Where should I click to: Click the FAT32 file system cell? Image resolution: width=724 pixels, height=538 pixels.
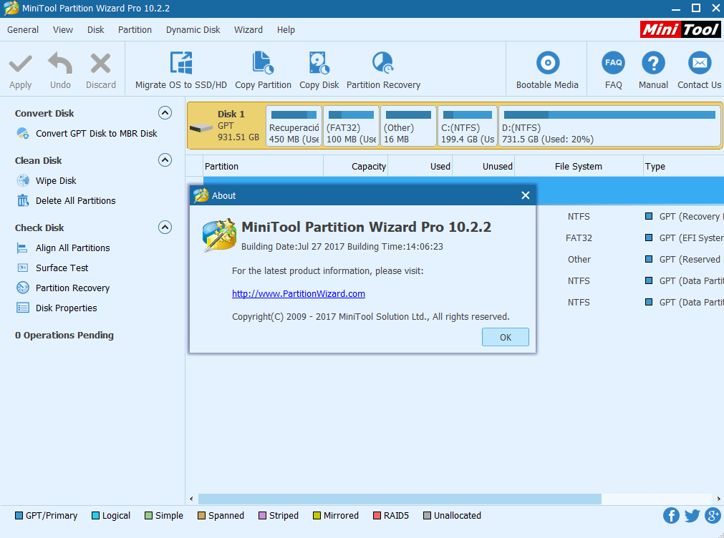click(x=579, y=238)
